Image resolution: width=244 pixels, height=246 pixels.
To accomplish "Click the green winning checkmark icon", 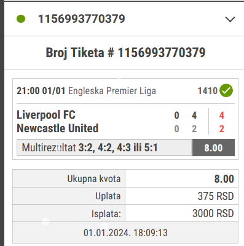I will tap(226, 90).
